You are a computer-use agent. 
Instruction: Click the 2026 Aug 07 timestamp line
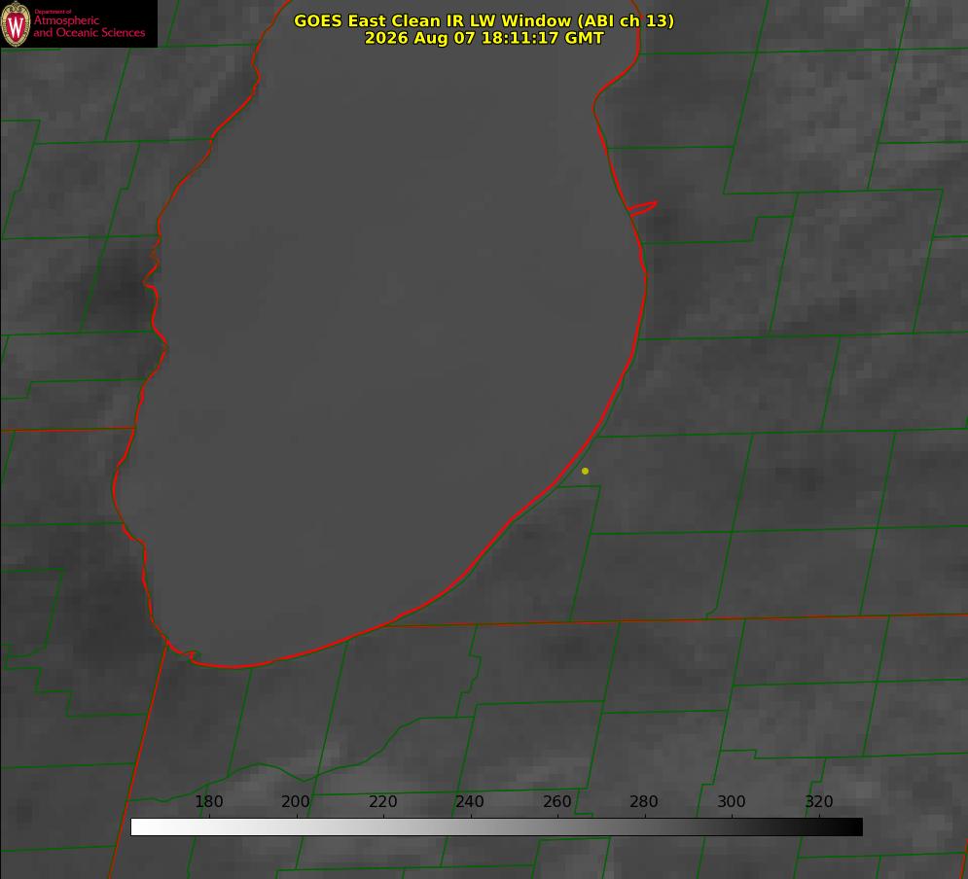484,38
